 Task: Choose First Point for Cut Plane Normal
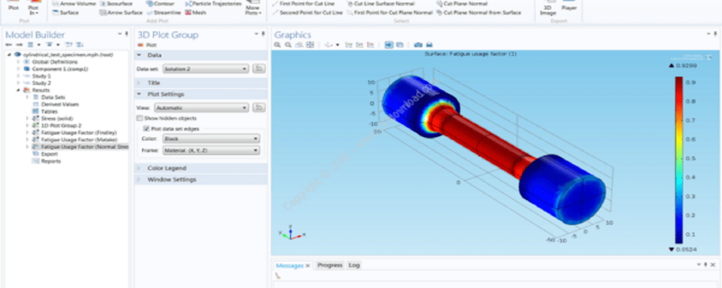tap(389, 12)
